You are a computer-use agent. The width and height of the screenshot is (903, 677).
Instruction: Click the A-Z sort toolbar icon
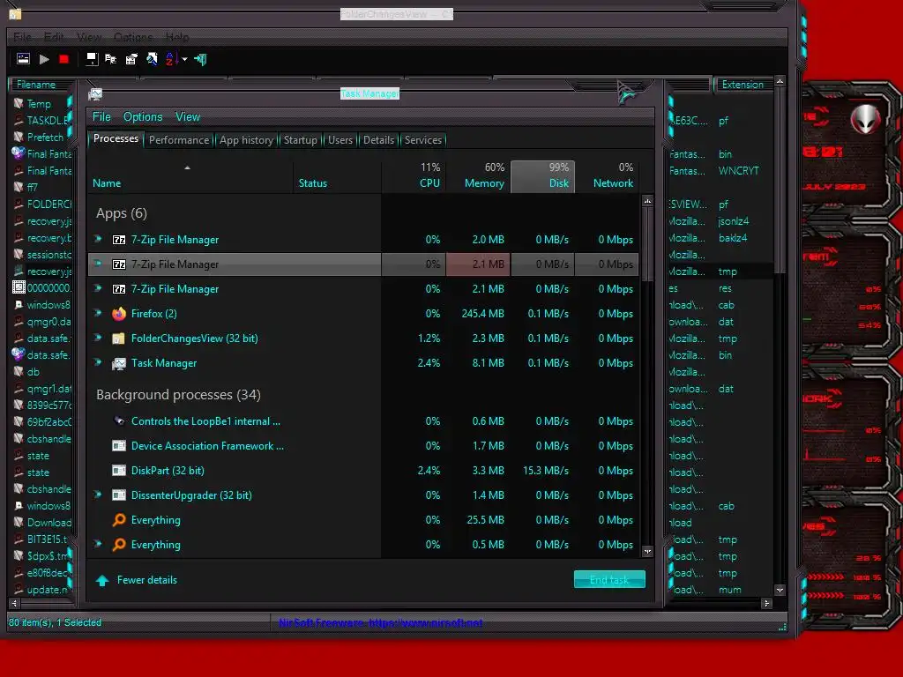point(170,59)
